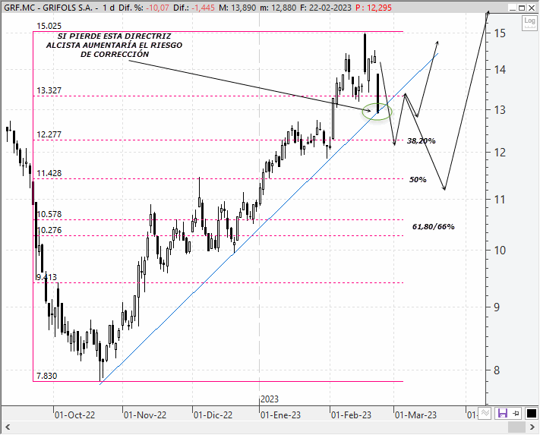This screenshot has width=540, height=435.
Task: Click the 10 price axis label
Action: point(499,251)
